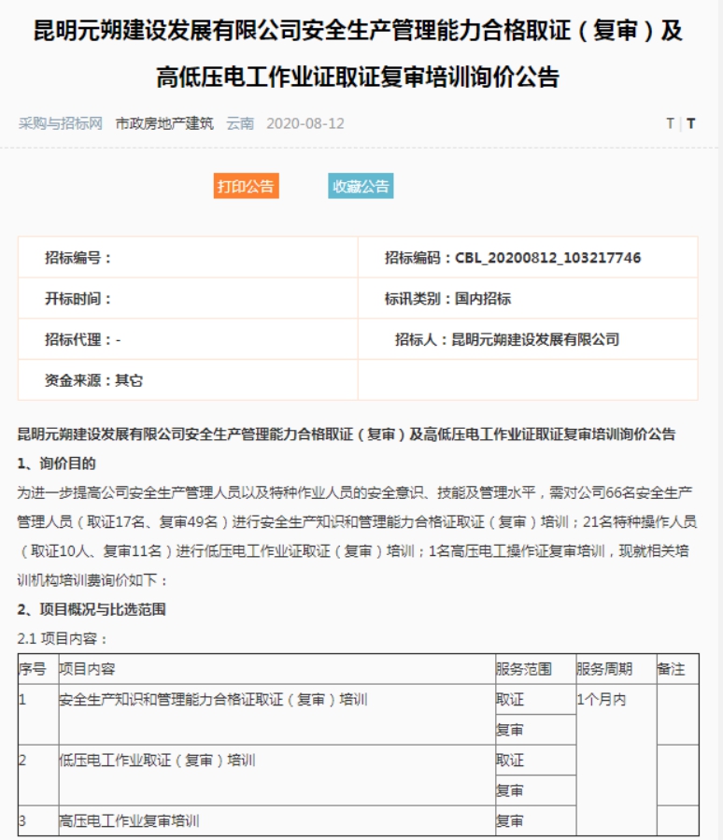Click the 收藏公告 blue button

361,186
